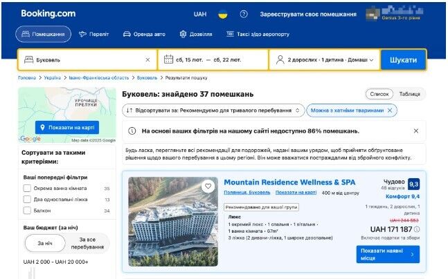Click the Комфорт 9,4 rating text
This screenshot has width=448, height=279.
[x=402, y=196]
